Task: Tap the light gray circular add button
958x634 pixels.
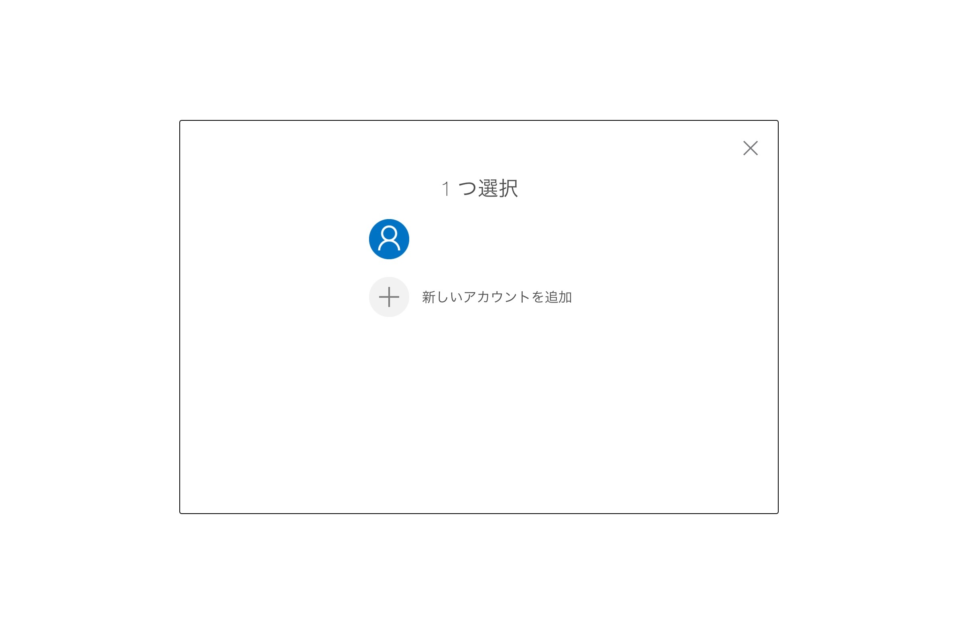Action: click(389, 297)
